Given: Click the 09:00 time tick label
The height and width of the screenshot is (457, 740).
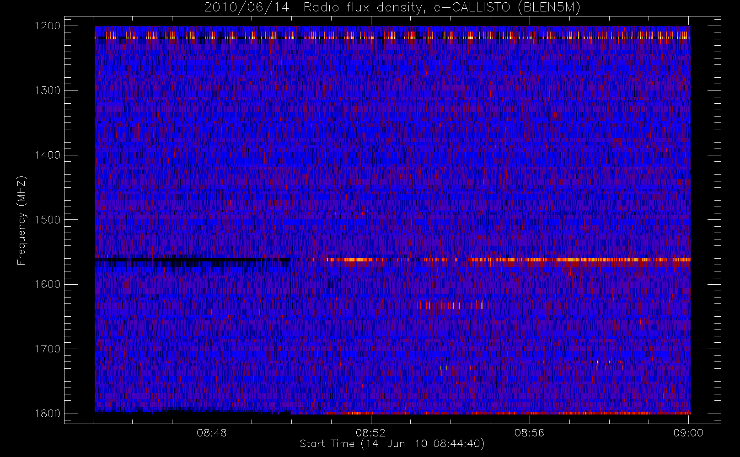Looking at the screenshot, I should (x=688, y=433).
